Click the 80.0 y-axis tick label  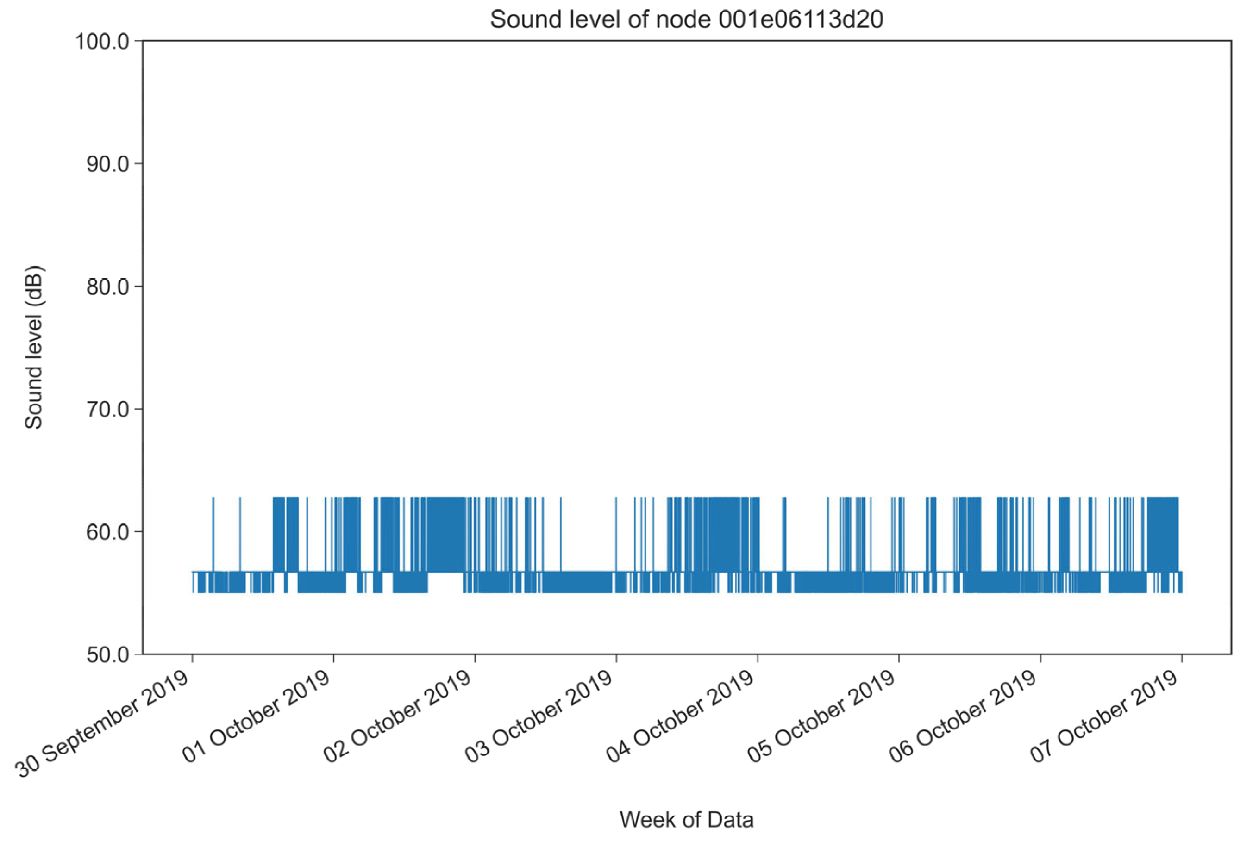point(107,287)
